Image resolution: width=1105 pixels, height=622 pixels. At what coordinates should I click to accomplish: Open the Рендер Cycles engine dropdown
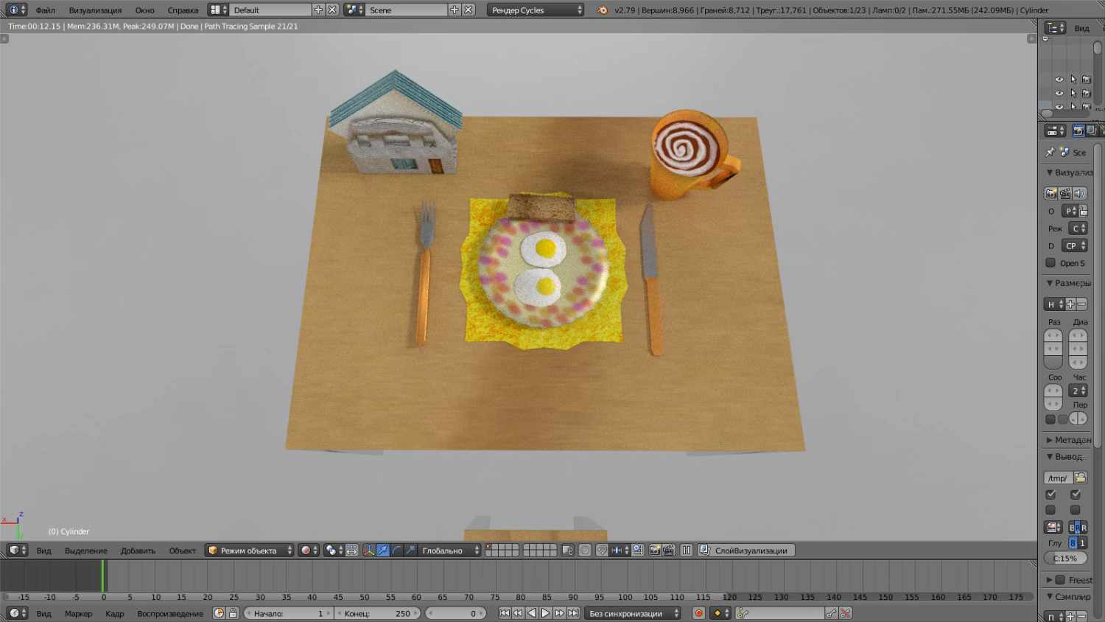click(536, 10)
